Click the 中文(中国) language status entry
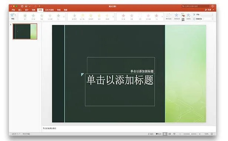Screen dimensions: 228x141 [26, 134]
